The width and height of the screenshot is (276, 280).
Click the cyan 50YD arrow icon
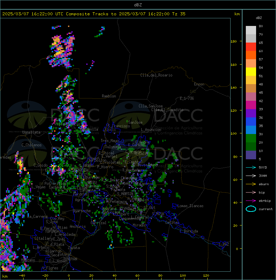(x=251, y=168)
